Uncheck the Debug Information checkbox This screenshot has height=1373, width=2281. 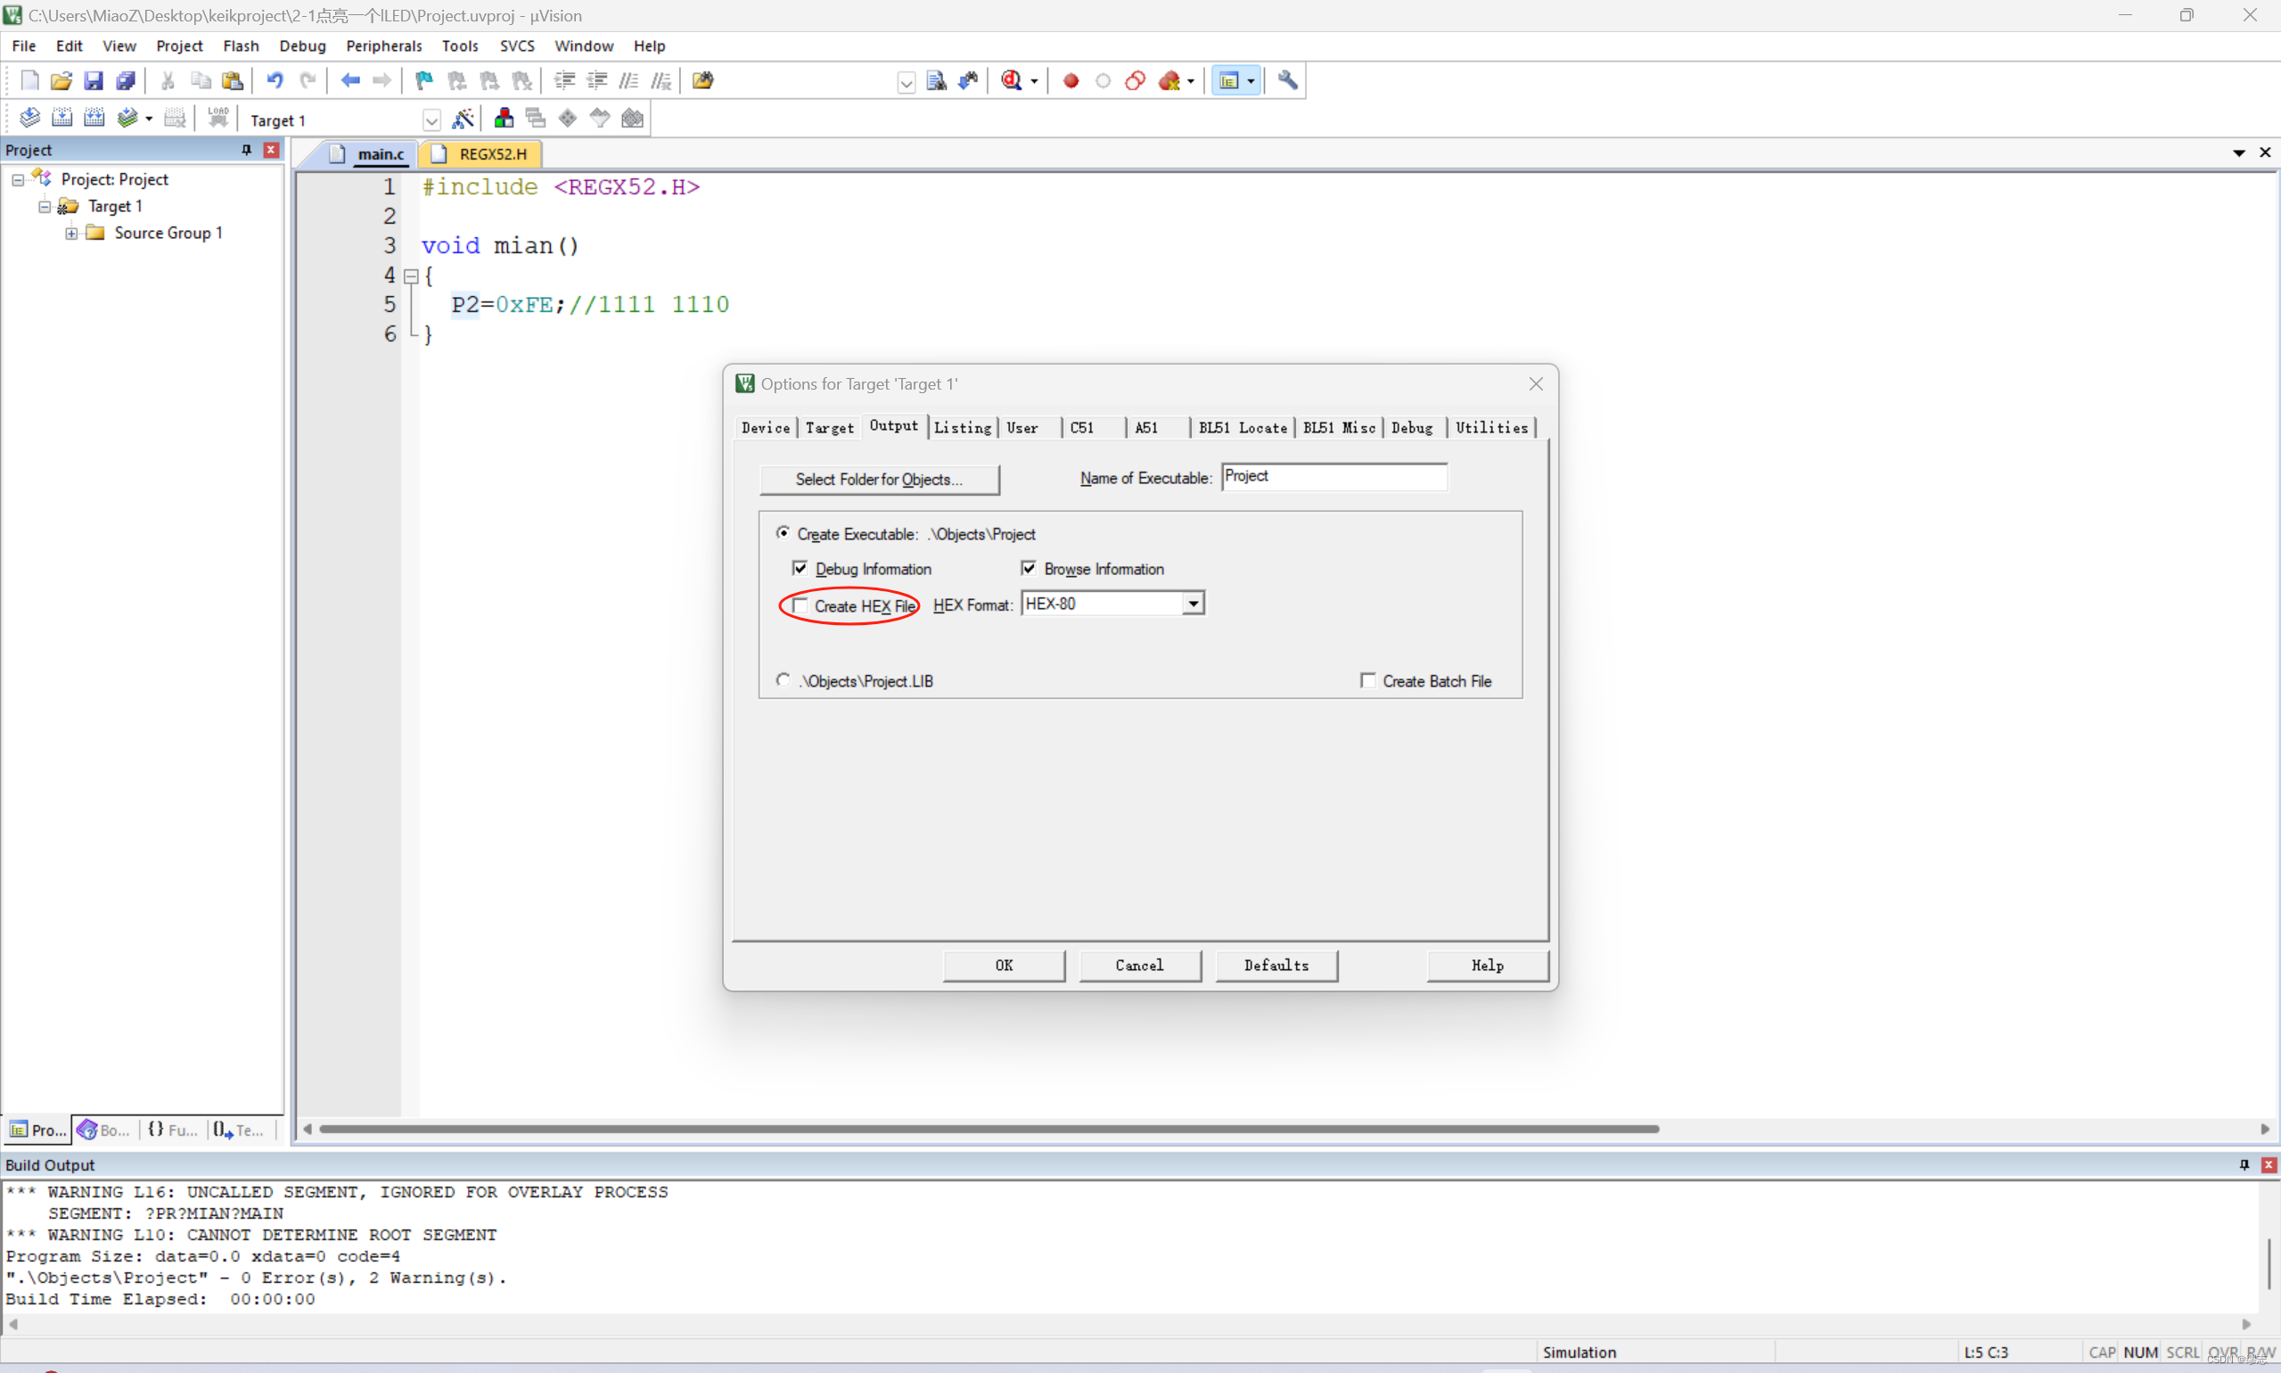pyautogui.click(x=800, y=568)
